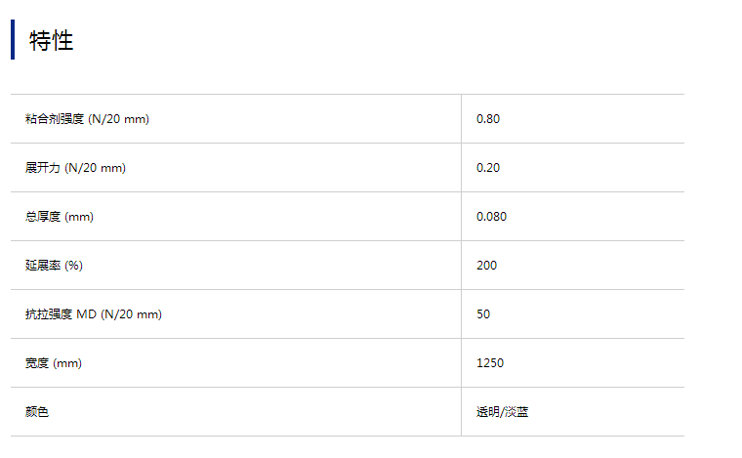Click the blue bar beside 特性
Image resolution: width=742 pixels, height=458 pixels.
click(x=13, y=40)
